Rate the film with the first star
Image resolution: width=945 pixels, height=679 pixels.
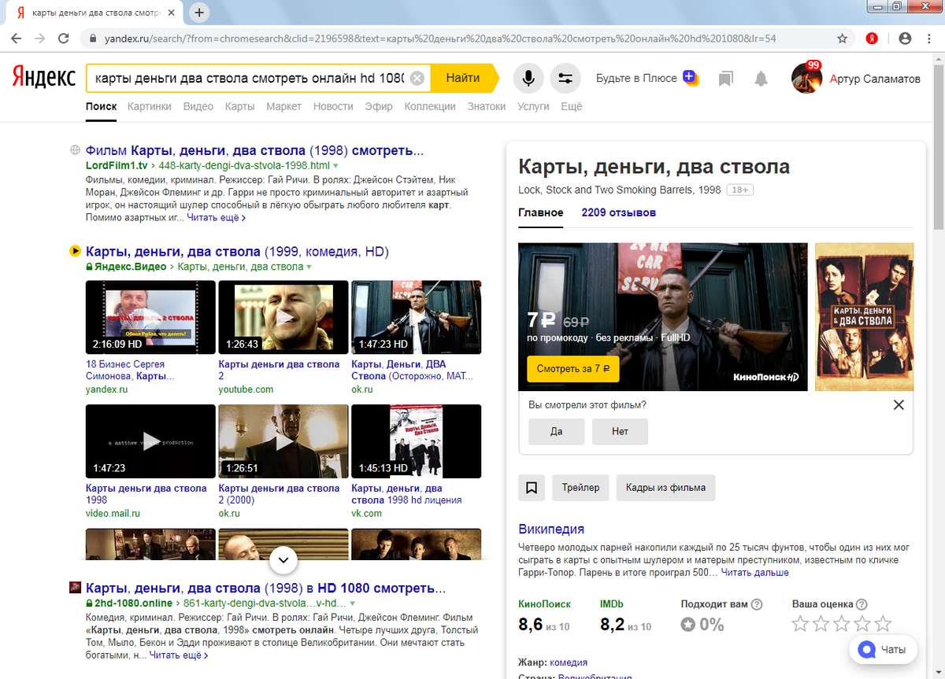coord(801,625)
